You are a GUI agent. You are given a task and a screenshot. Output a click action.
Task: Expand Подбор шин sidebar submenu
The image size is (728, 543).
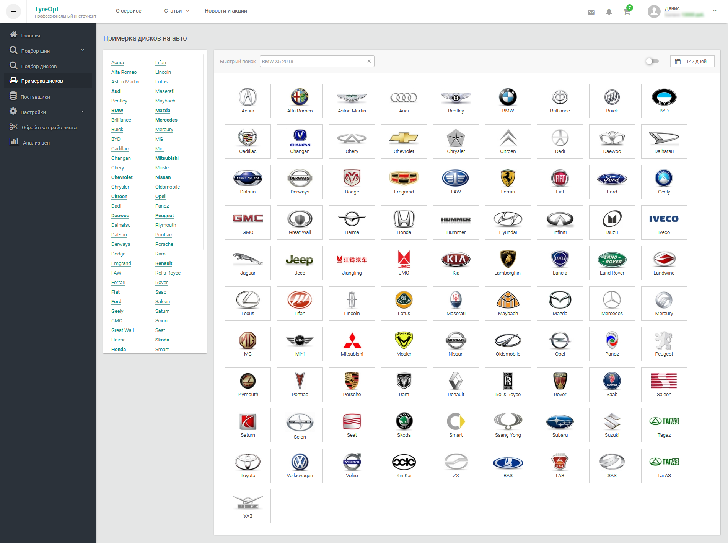(83, 50)
